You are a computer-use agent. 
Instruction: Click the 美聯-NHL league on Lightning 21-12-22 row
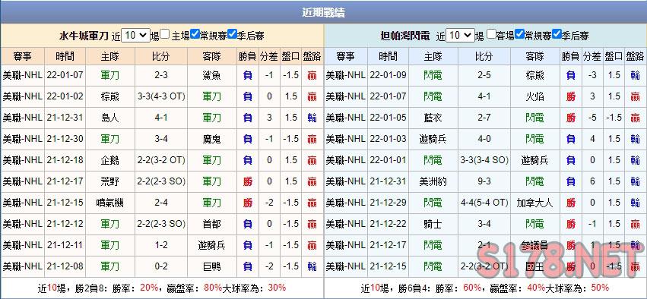coord(345,224)
